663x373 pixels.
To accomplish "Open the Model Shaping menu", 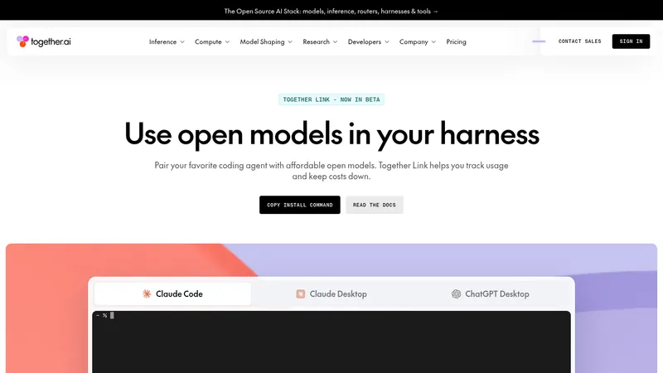I will (x=266, y=42).
